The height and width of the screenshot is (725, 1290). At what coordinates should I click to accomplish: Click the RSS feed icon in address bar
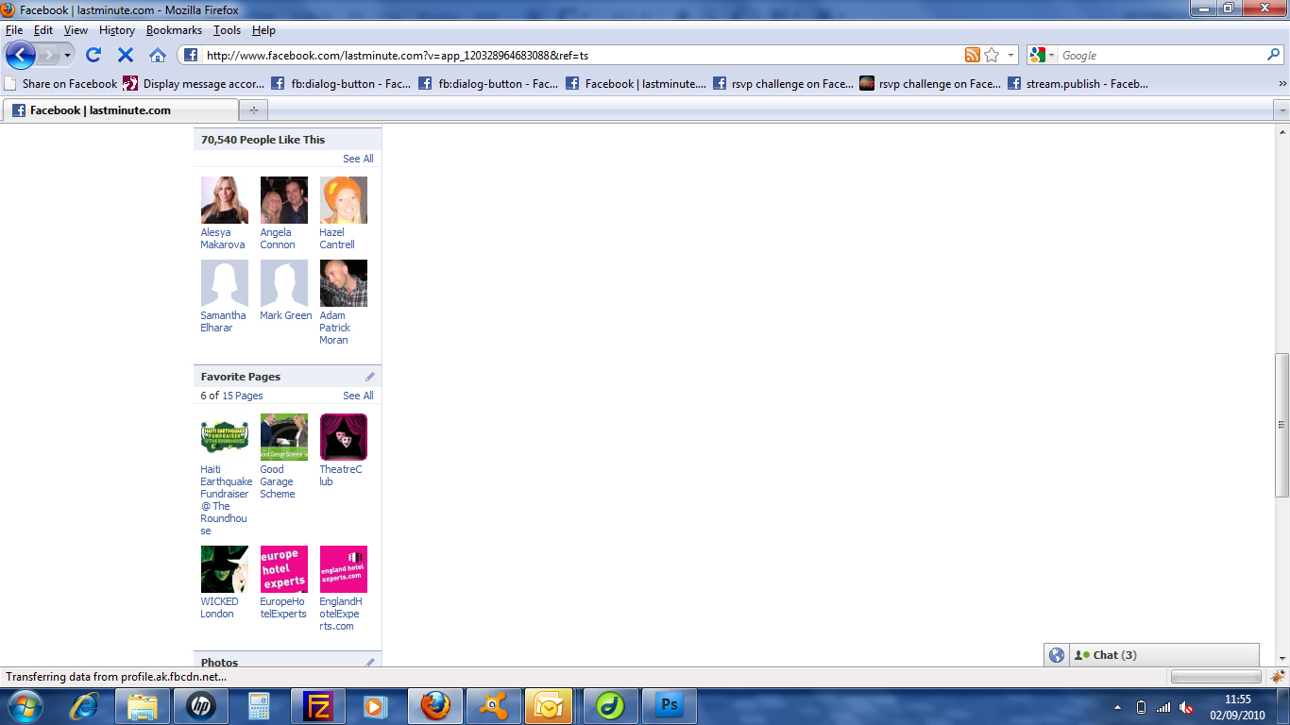[x=972, y=55]
